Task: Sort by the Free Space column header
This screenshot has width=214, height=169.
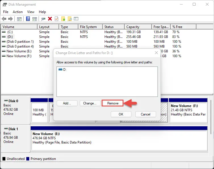Action: click(x=161, y=27)
